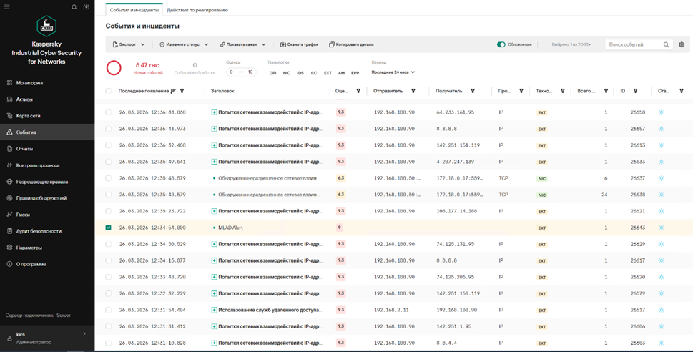
Task: Click filter icon in Отправитель column
Action: click(413, 91)
